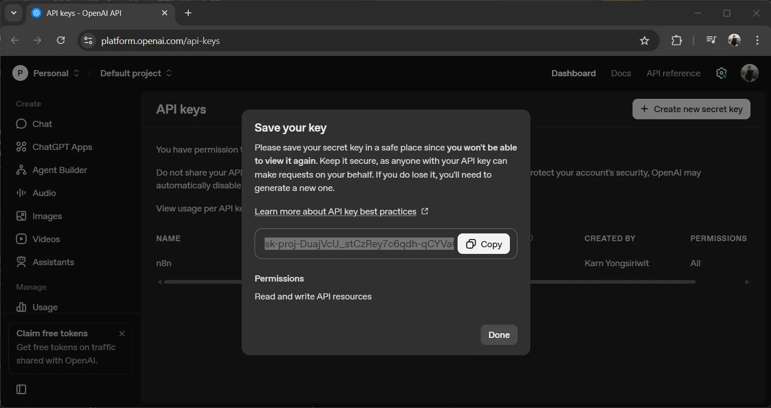Open ChatGPT Apps from the sidebar
This screenshot has width=771, height=408.
(x=21, y=147)
